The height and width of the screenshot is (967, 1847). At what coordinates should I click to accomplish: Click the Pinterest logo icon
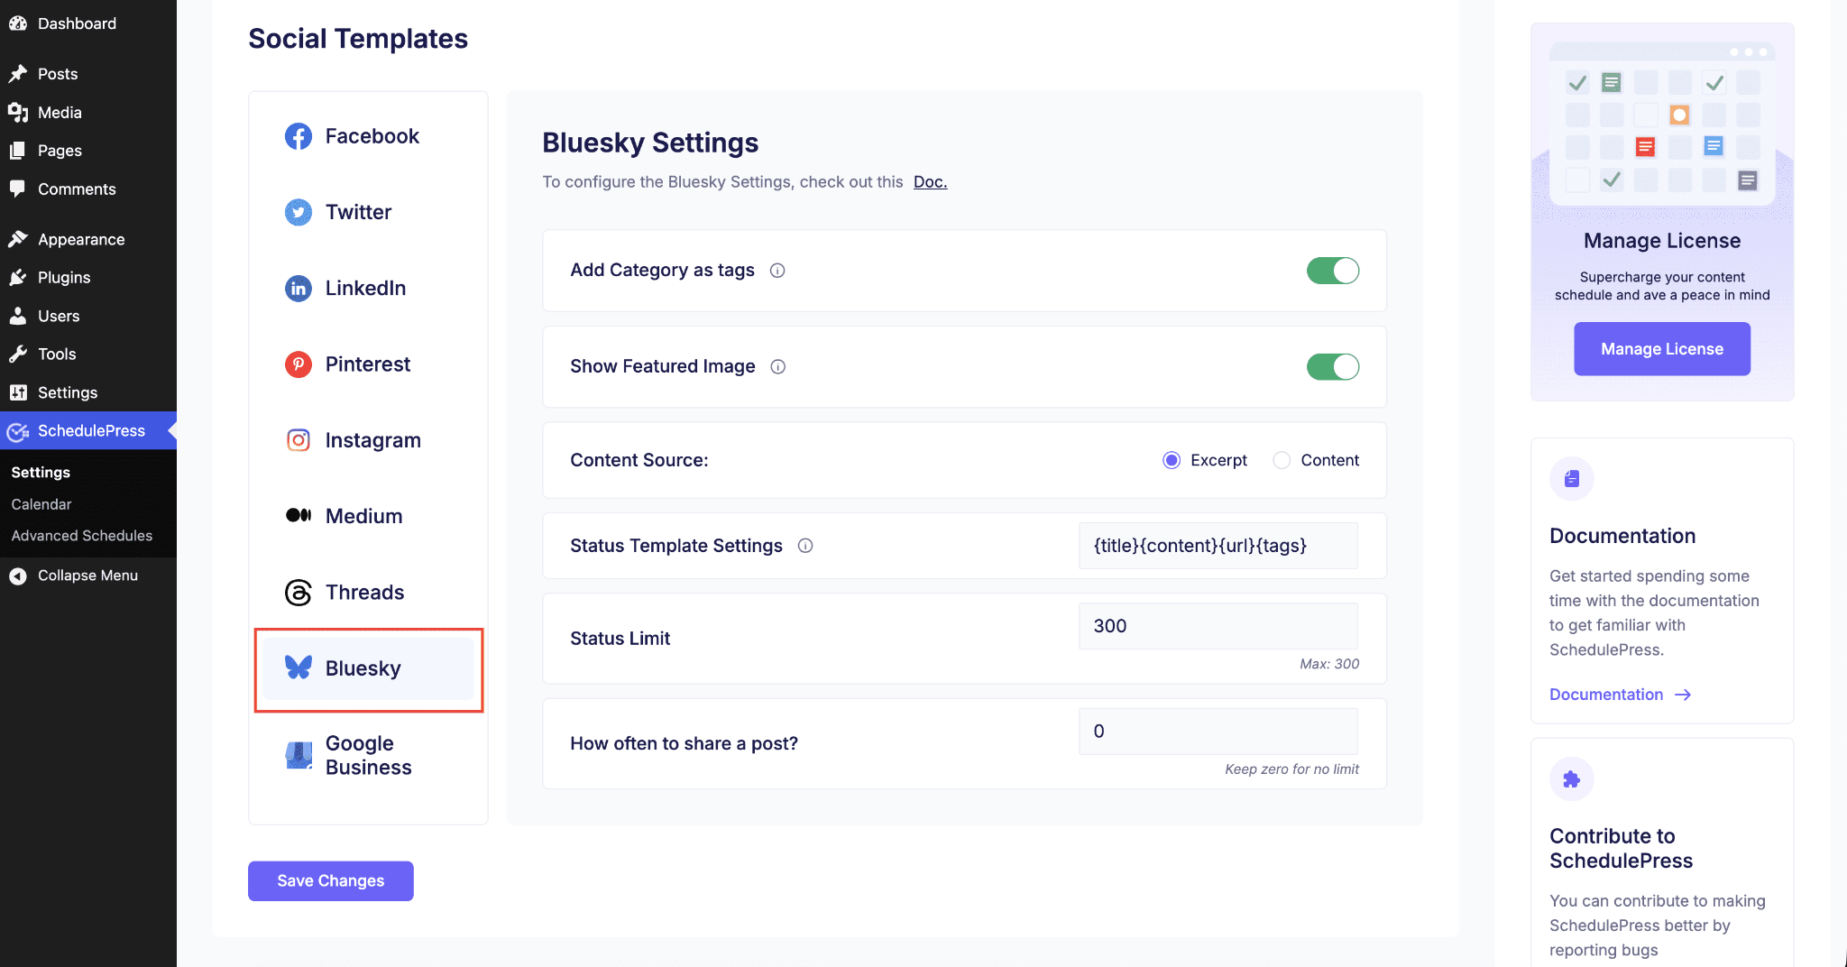point(299,364)
